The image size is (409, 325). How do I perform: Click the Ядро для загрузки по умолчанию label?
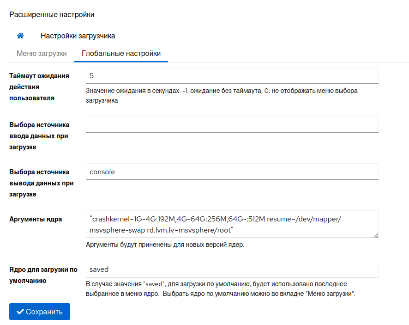[43, 275]
